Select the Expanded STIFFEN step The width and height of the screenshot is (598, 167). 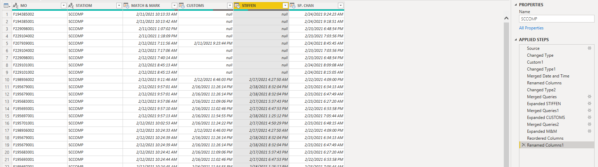coord(557,104)
